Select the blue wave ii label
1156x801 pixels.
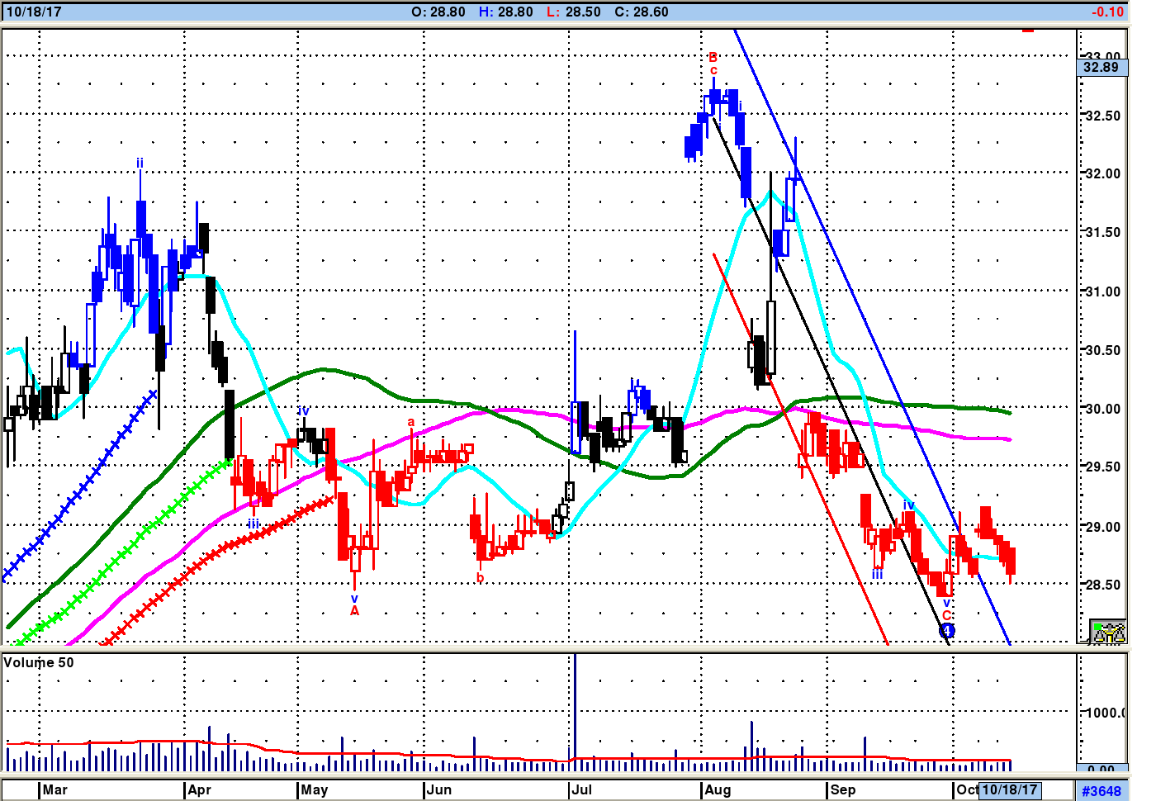(x=140, y=163)
